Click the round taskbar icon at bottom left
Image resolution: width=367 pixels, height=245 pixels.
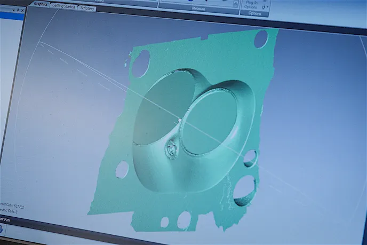[2, 230]
